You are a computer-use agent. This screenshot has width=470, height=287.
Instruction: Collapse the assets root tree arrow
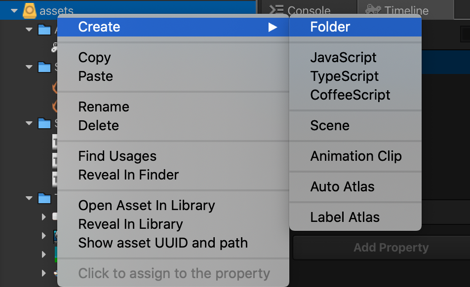pyautogui.click(x=14, y=11)
